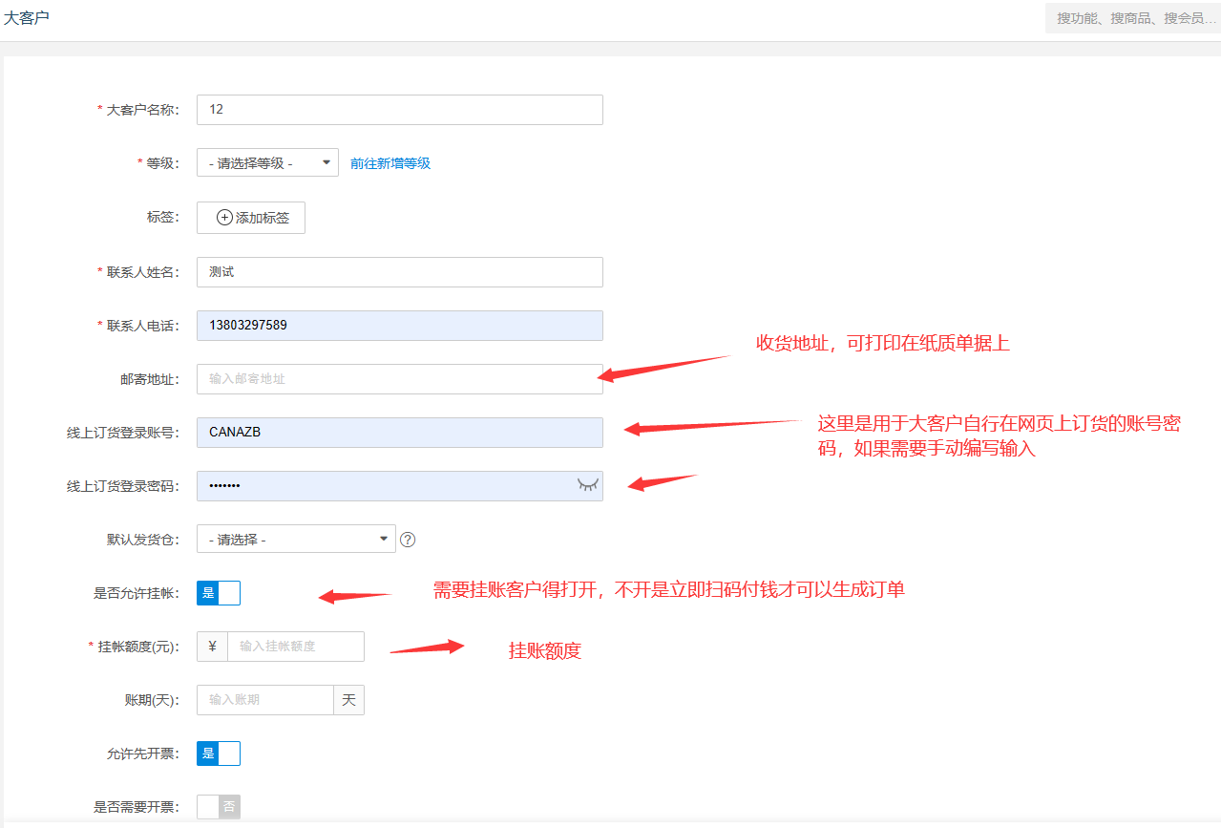
Task: Click the 联系人电话 input field
Action: 400,326
